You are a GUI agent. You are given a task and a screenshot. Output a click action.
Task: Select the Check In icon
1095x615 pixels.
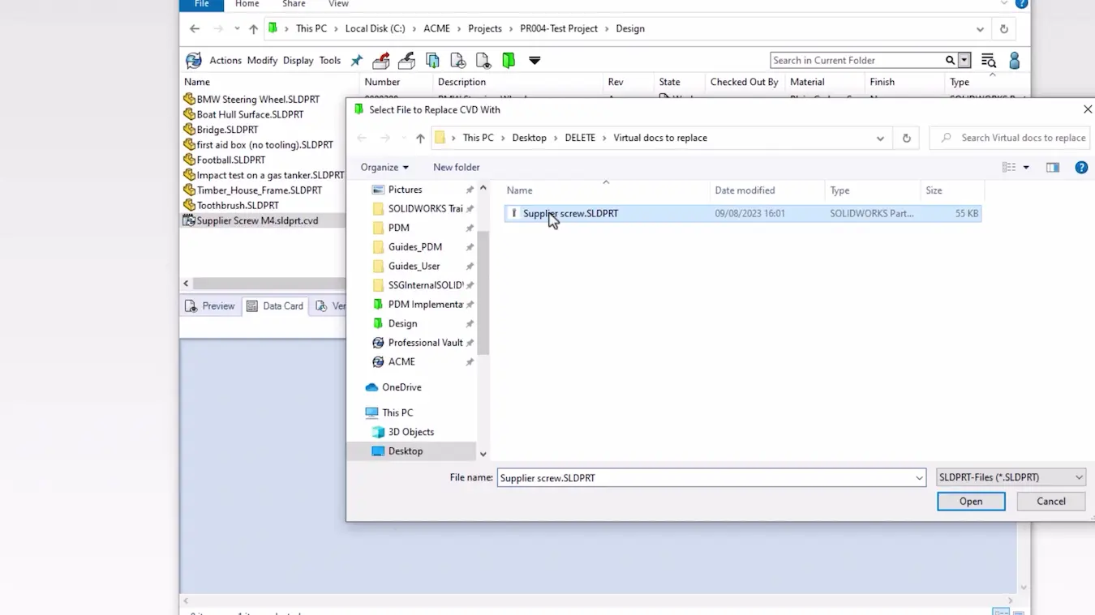407,60
